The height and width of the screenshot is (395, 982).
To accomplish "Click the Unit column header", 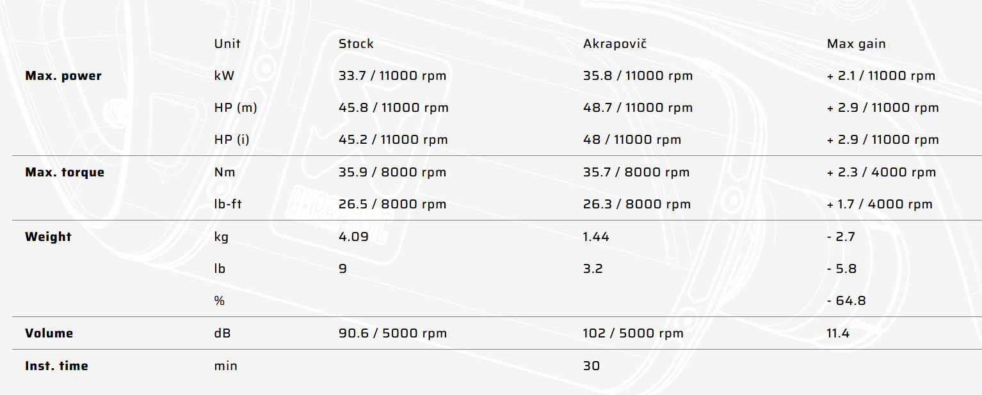I will point(227,44).
